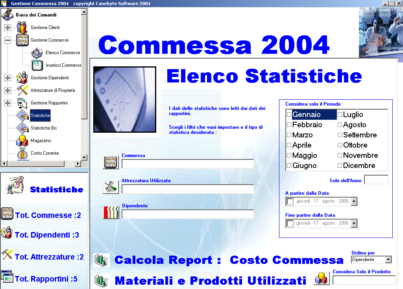Click the Commessa filter lookup icon
The height and width of the screenshot is (289, 403).
(111, 163)
